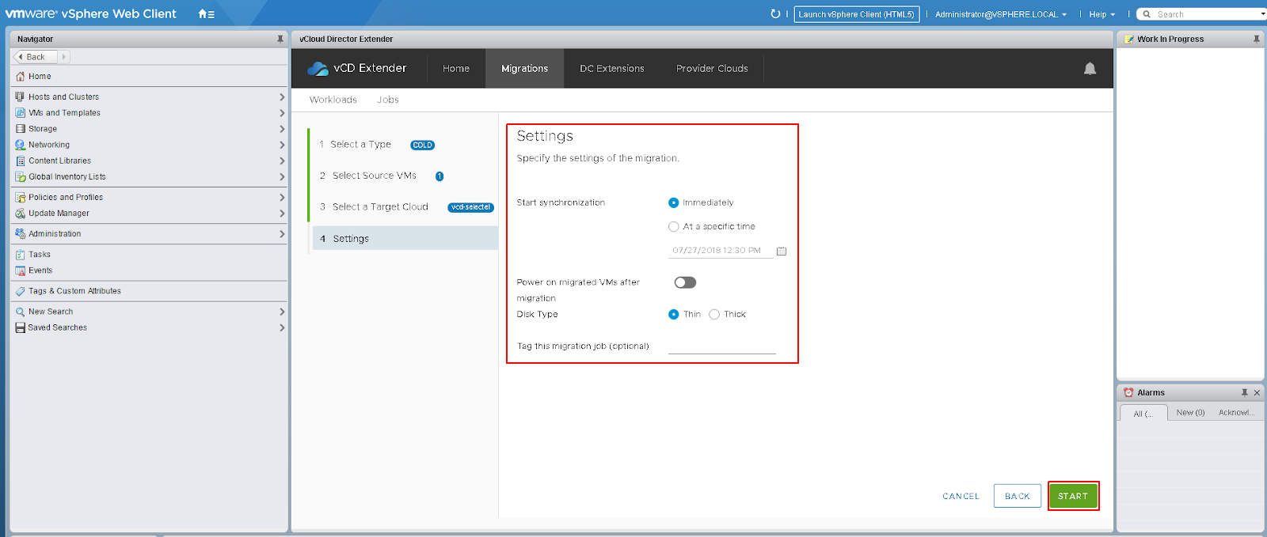
Task: Click the search magnifier icon in top bar
Action: [1147, 14]
